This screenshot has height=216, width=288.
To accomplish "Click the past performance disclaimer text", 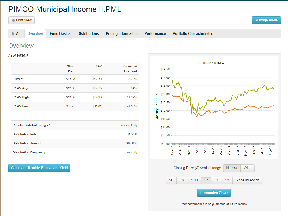I will (x=214, y=204).
